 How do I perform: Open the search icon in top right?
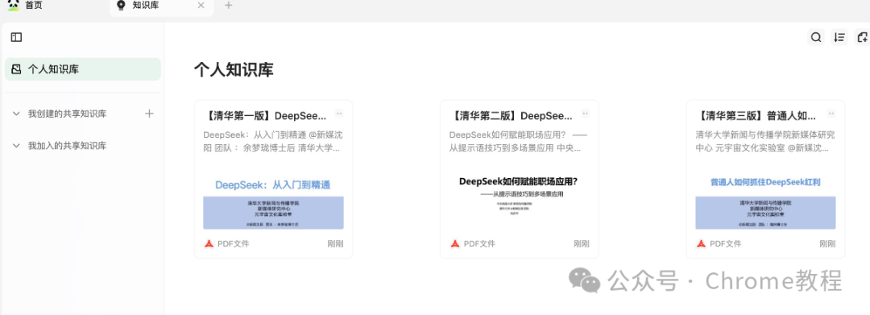point(815,37)
